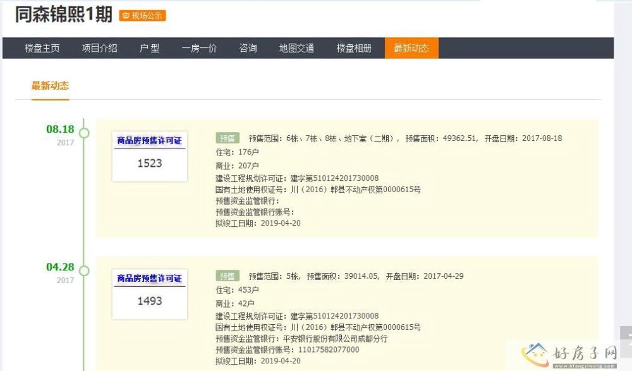Click the 08.18 timeline circle marker
This screenshot has width=632, height=371.
point(84,133)
